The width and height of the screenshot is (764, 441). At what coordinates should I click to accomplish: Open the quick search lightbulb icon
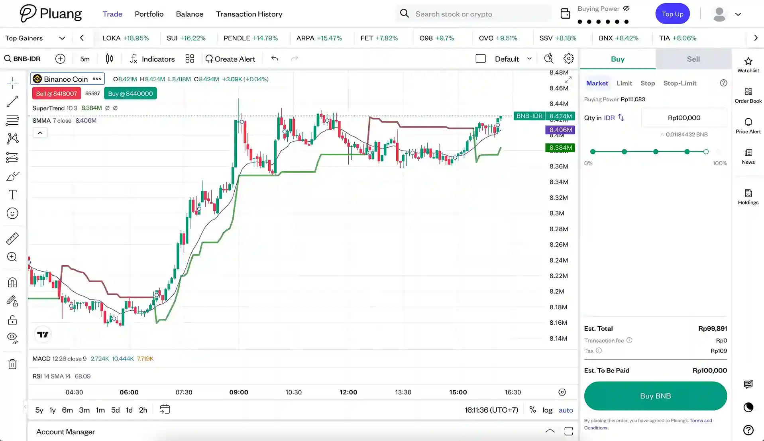point(549,59)
